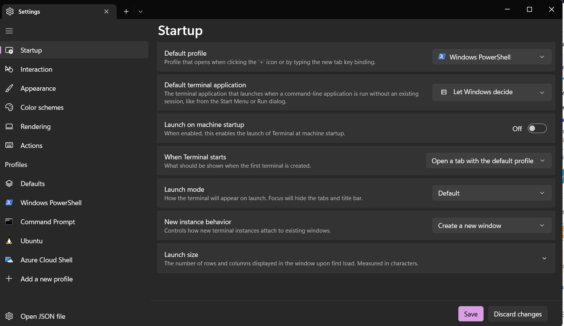Open the Ubuntu profile penguin icon
Viewport: 564px width, 326px height.
9,241
